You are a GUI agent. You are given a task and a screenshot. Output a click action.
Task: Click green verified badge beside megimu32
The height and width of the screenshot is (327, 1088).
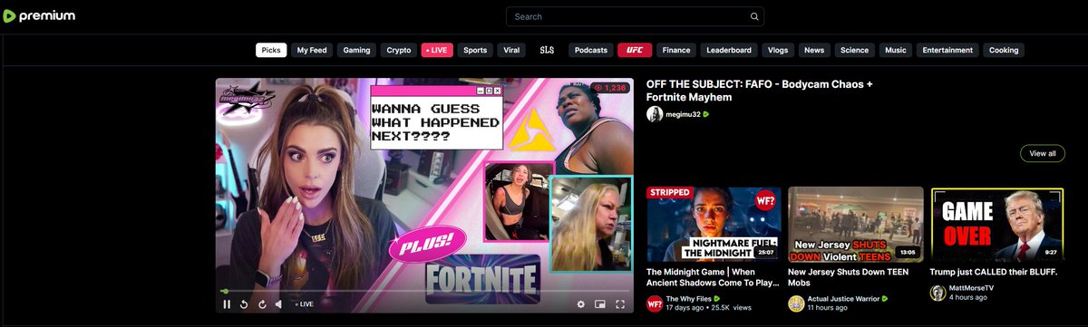click(706, 114)
